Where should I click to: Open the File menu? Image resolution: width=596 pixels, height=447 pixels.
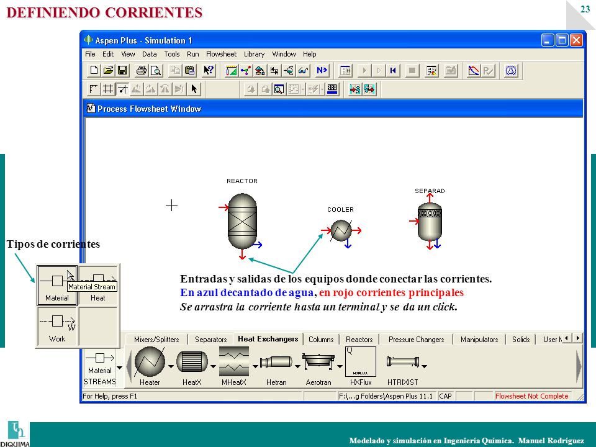90,54
